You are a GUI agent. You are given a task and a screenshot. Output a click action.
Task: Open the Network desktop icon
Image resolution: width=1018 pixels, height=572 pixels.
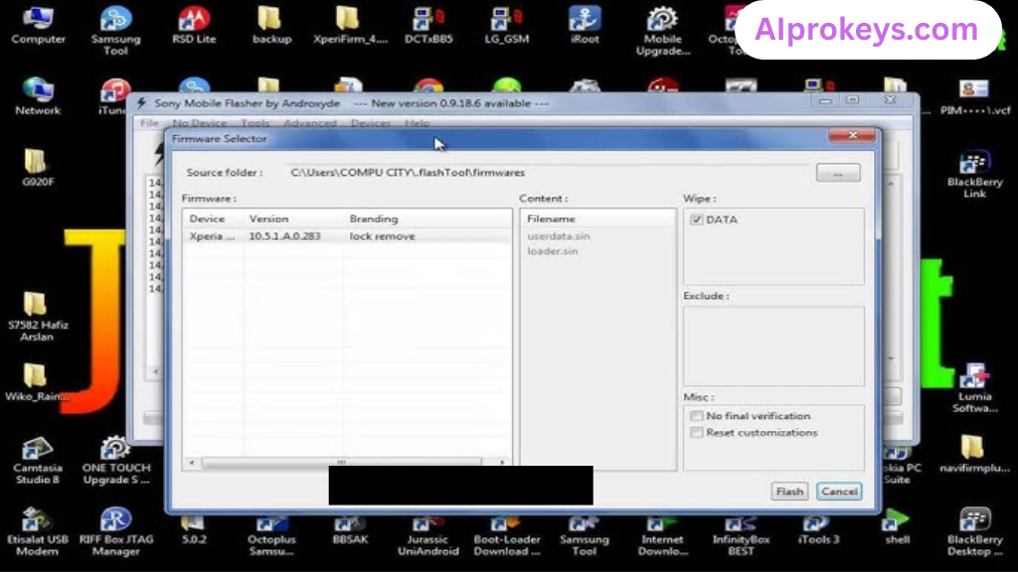38,97
